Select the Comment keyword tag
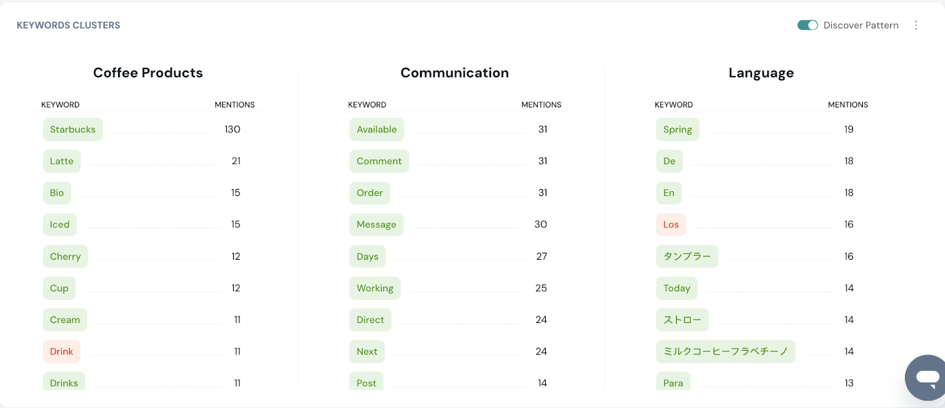945x408 pixels. coord(379,161)
